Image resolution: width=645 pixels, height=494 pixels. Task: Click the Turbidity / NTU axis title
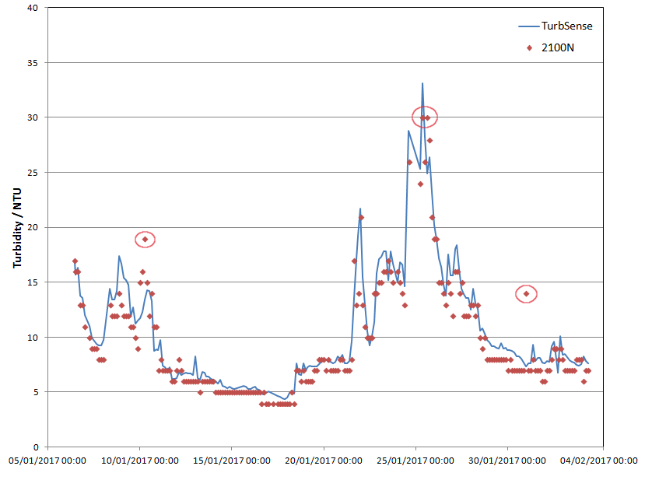pos(17,227)
